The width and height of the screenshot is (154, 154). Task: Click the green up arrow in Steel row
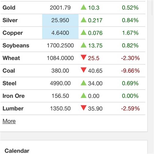(x=83, y=83)
